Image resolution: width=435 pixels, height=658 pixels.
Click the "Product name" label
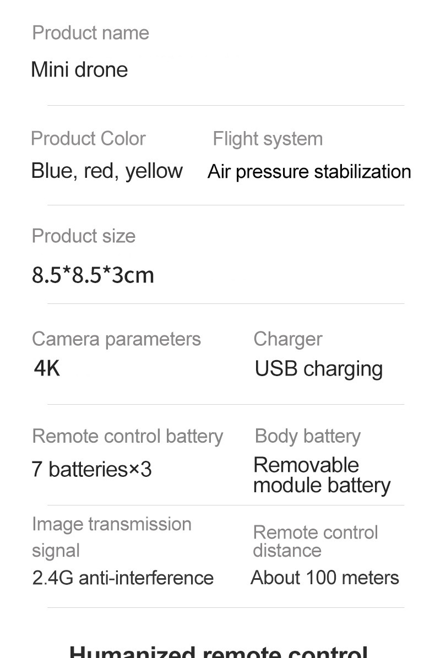(x=90, y=33)
